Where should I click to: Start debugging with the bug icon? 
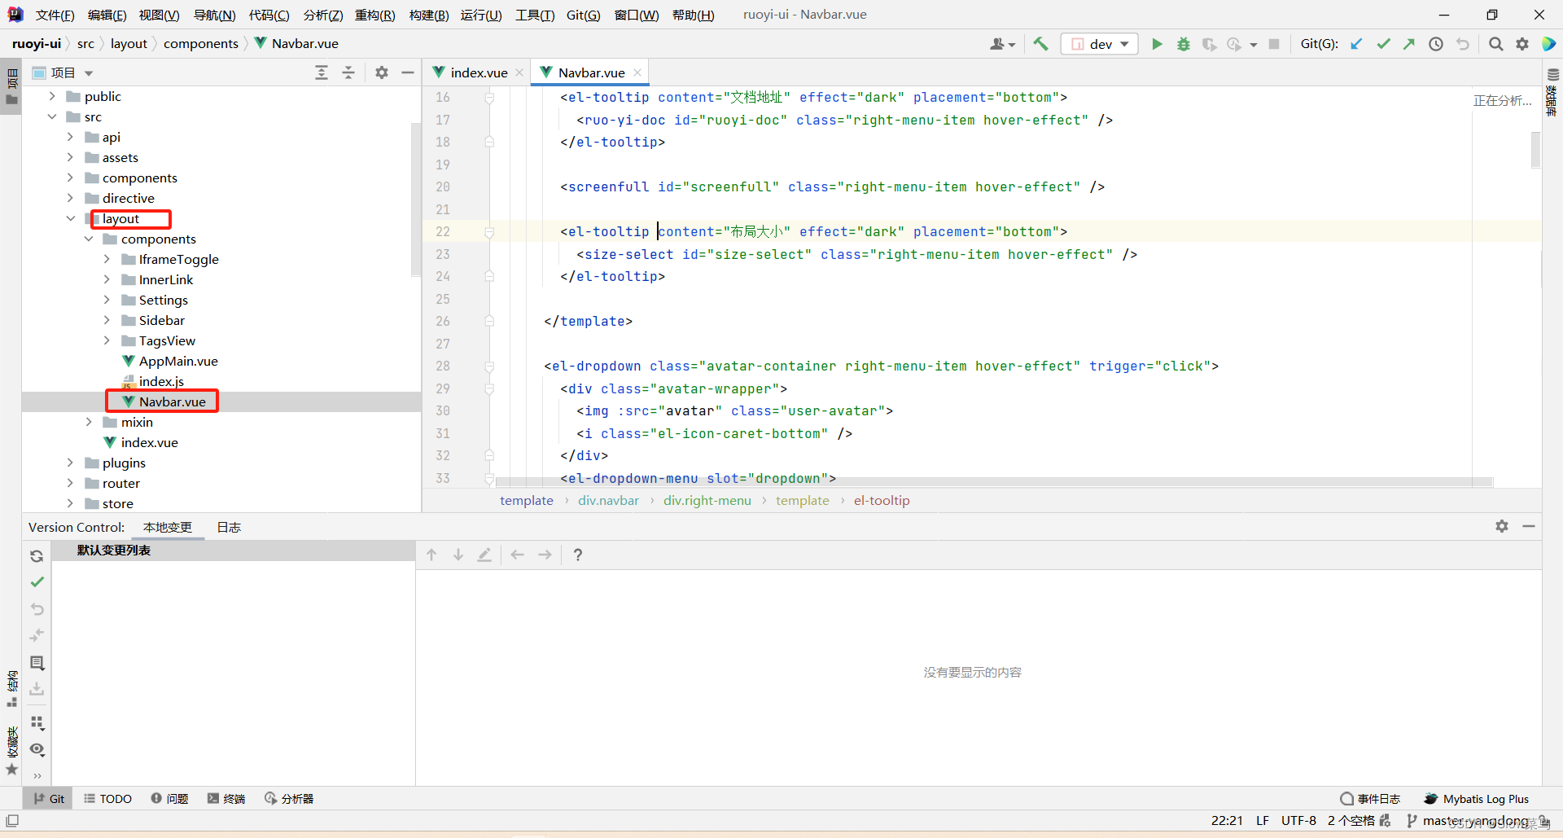point(1183,43)
